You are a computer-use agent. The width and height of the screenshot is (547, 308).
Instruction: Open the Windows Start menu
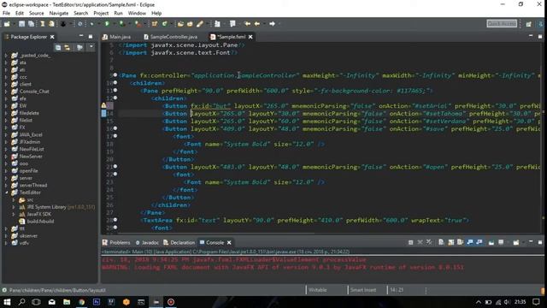[7, 302]
